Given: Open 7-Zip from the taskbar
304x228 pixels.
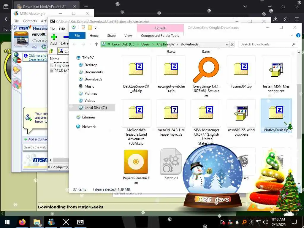Looking at the screenshot, I should pyautogui.click(x=80, y=222).
